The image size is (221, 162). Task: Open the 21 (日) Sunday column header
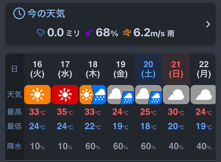click(176, 69)
